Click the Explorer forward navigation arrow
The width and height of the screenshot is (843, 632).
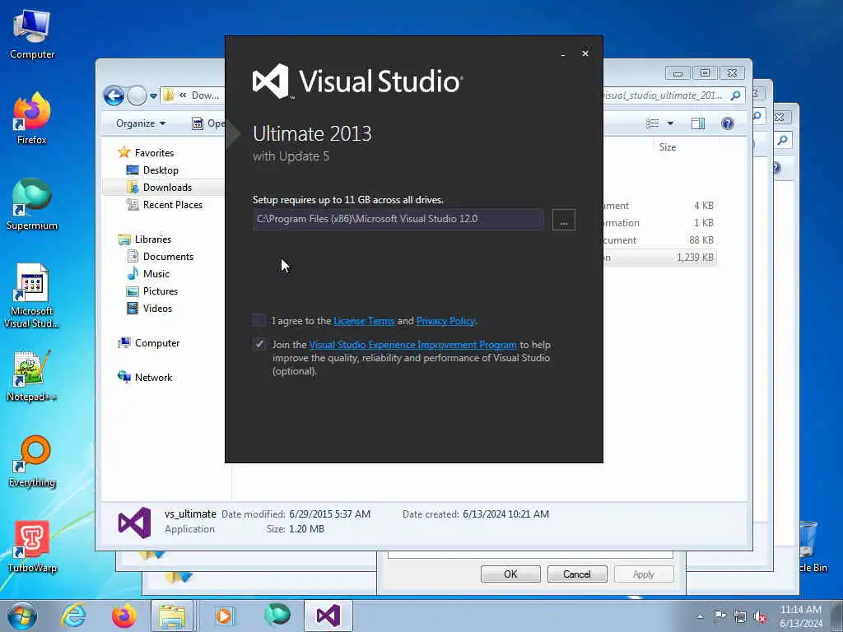coord(137,95)
